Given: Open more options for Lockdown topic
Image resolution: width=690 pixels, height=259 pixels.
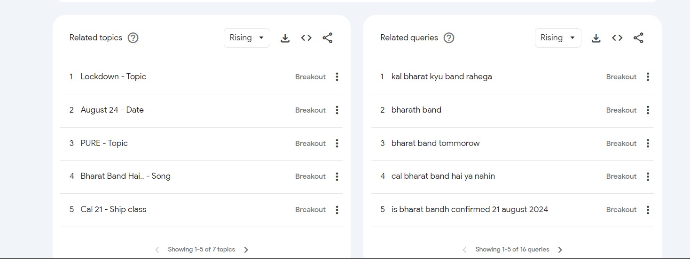Looking at the screenshot, I should point(337,77).
